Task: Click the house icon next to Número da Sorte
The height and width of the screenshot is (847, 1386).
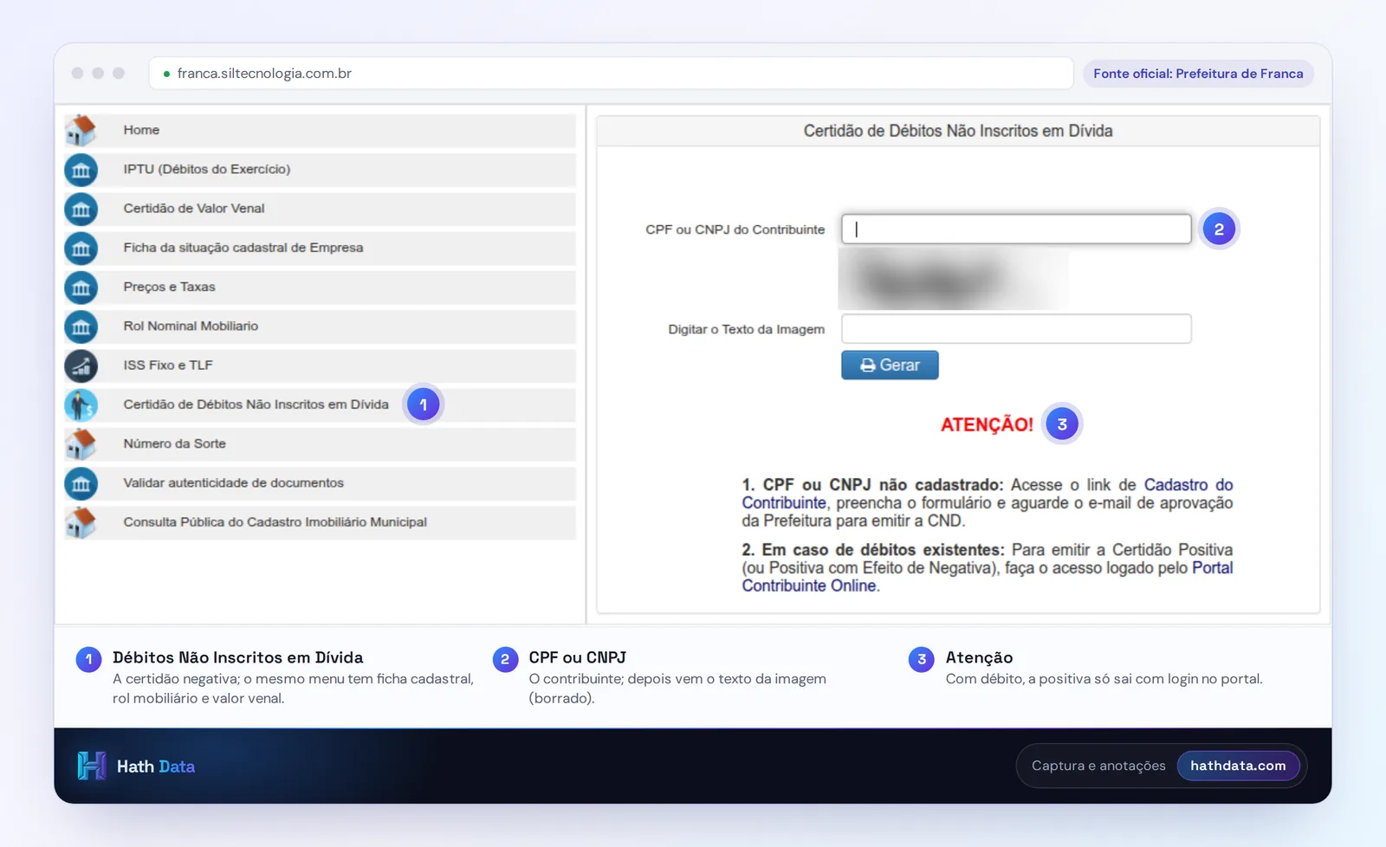Action: pyautogui.click(x=81, y=443)
